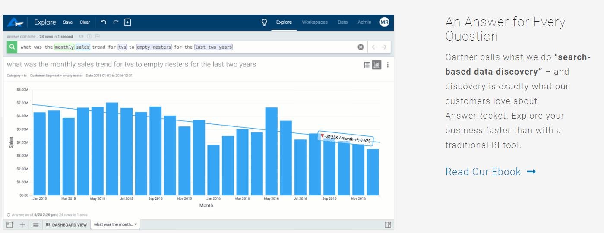
Task: Toggle the right side panel icon
Action: [x=388, y=225]
